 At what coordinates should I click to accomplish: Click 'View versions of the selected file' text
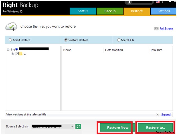point(26,115)
